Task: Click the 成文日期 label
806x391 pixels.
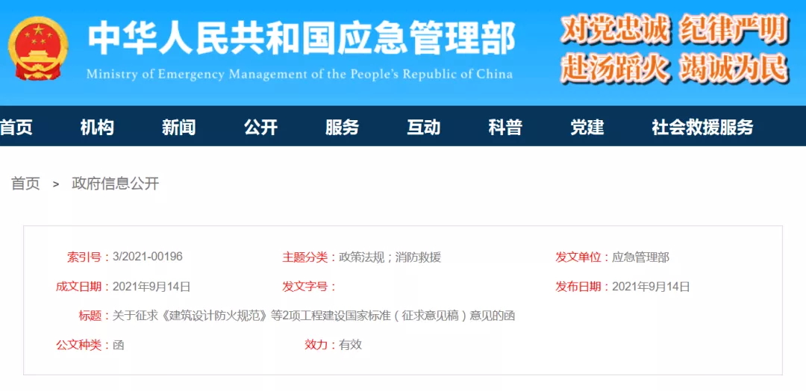Action: pos(82,287)
